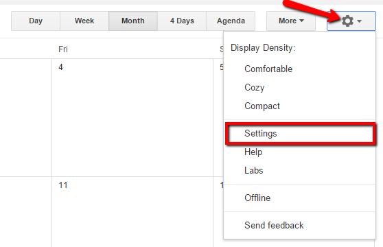Image resolution: width=383 pixels, height=247 pixels.
Task: Select the Offline menu entry
Action: (x=300, y=198)
